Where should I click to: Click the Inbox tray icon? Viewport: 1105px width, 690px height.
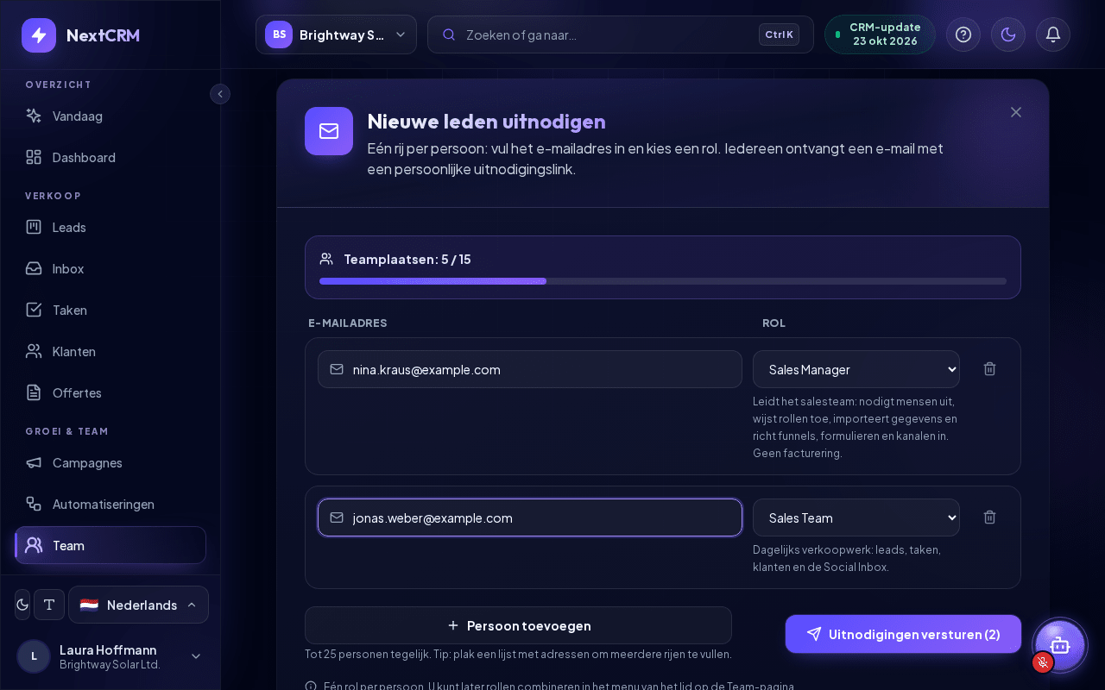pyautogui.click(x=34, y=268)
